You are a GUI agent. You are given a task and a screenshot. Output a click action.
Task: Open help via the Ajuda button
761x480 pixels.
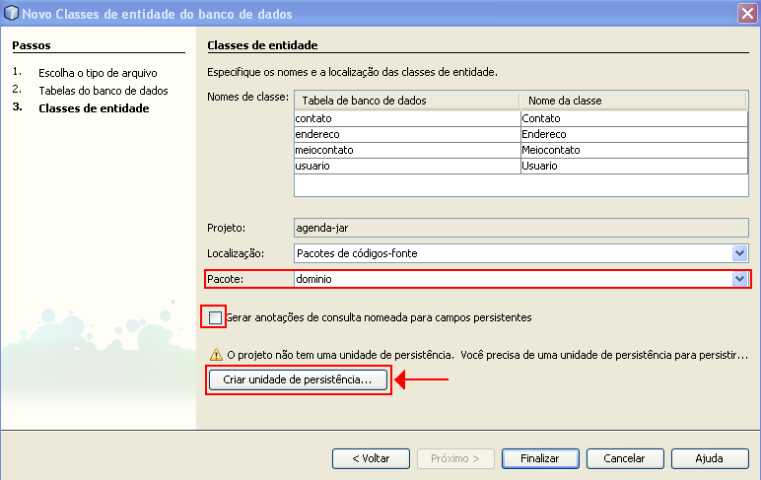pyautogui.click(x=709, y=458)
